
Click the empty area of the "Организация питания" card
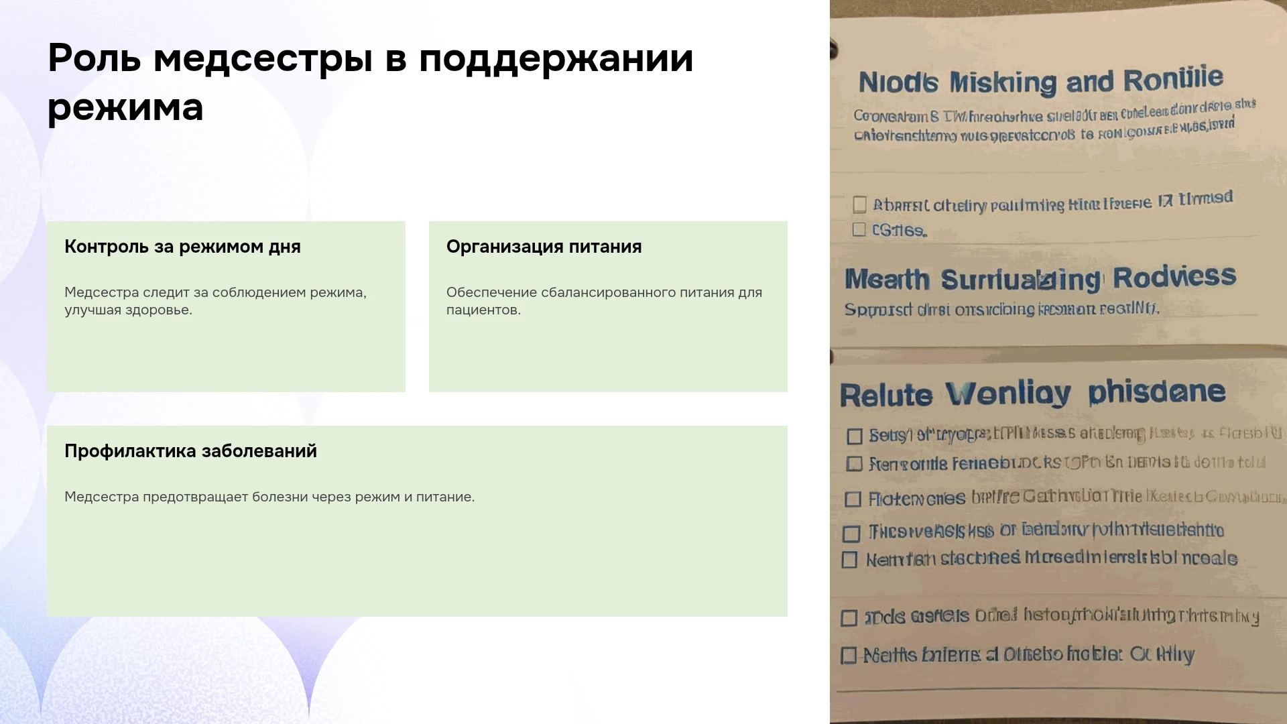pyautogui.click(x=608, y=355)
